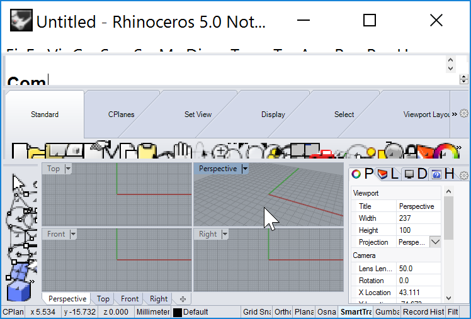Expand the Projection dropdown in Properties
471x319 pixels.
coord(435,242)
